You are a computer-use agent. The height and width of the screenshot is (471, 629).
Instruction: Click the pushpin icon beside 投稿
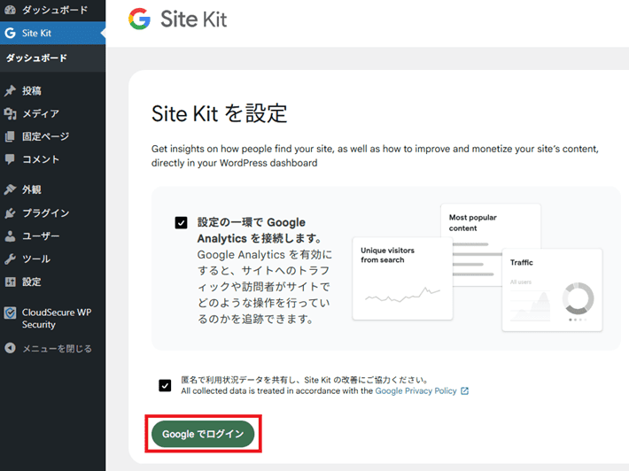[x=10, y=90]
